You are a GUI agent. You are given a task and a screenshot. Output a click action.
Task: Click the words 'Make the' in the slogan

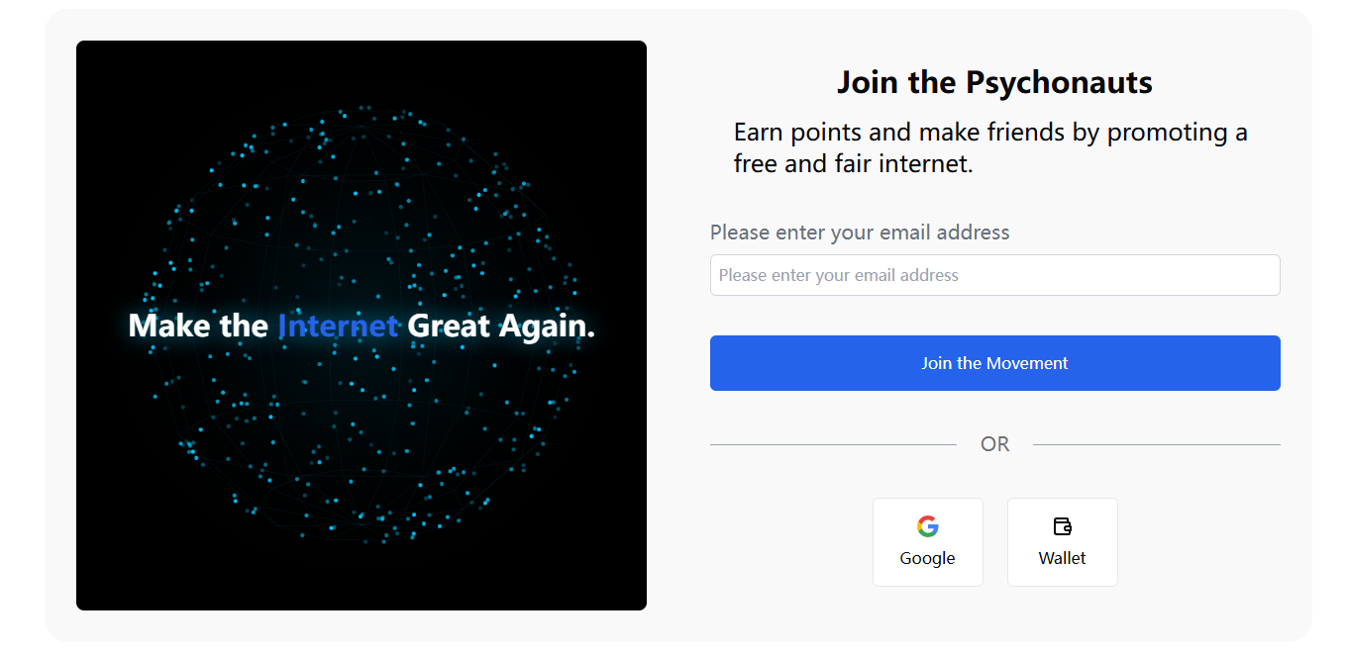coord(198,326)
